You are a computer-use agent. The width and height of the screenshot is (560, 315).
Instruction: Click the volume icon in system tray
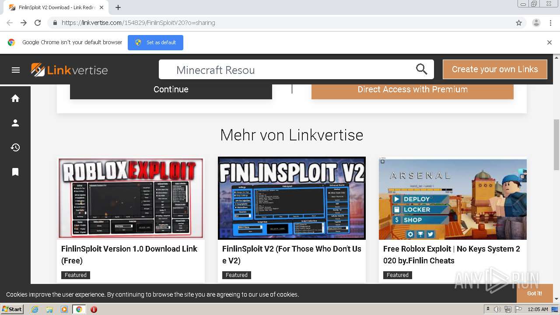coord(497,309)
